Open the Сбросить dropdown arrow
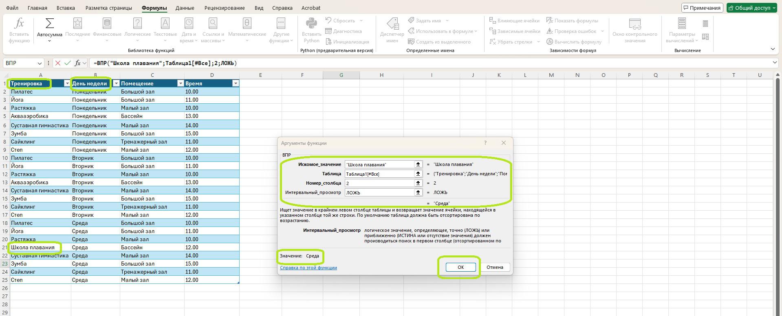Screen dimensions: 782x316 click(x=361, y=21)
